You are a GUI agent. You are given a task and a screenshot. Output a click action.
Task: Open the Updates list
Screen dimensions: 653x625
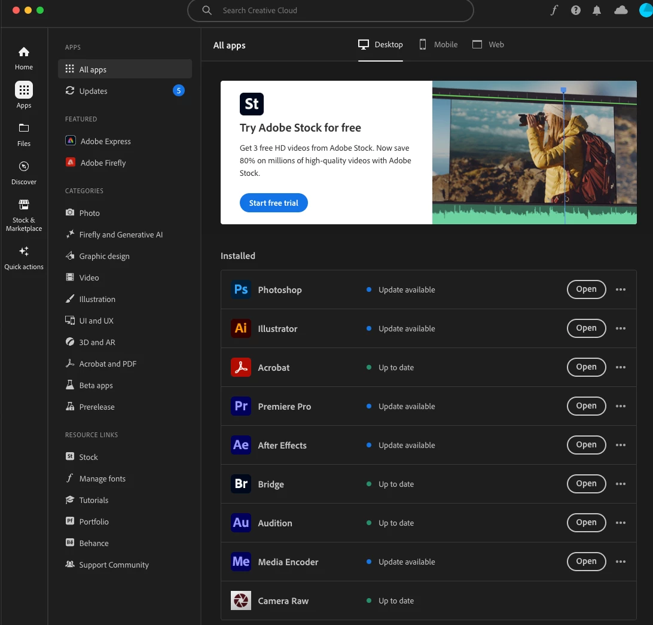click(x=125, y=91)
